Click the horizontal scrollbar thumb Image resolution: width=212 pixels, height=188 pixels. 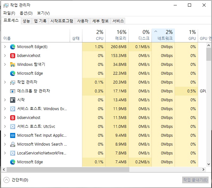coord(68,170)
